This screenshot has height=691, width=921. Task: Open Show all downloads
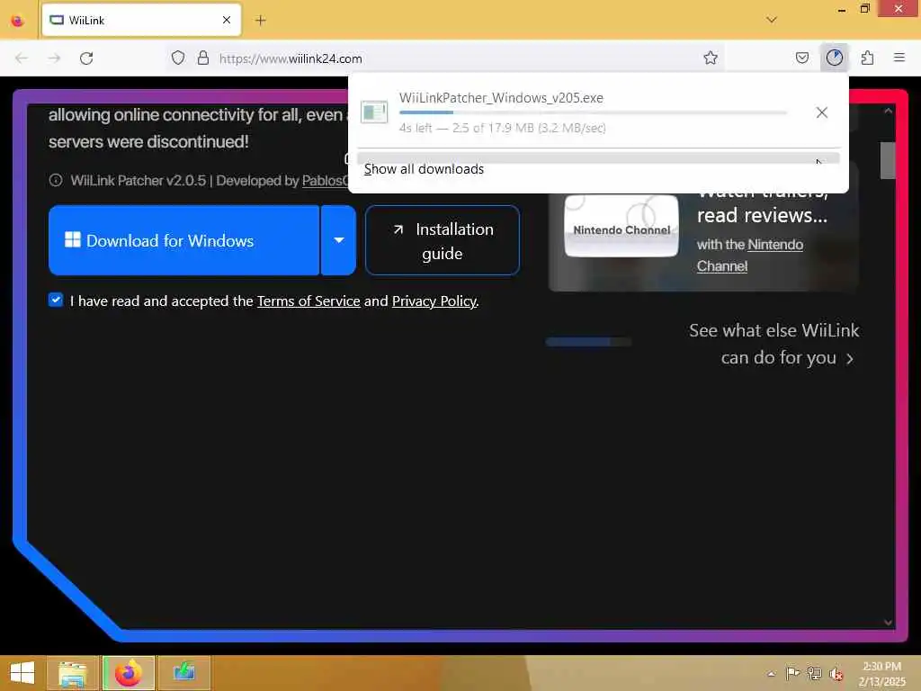[x=598, y=168]
